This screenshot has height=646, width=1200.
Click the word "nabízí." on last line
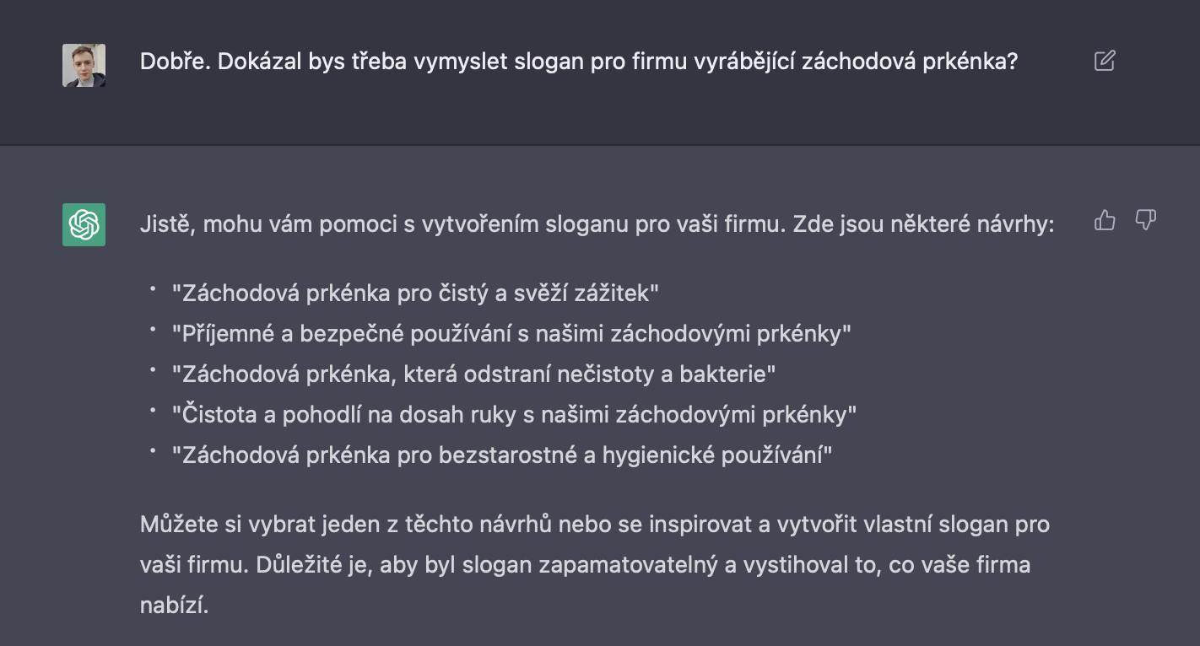pyautogui.click(x=174, y=606)
